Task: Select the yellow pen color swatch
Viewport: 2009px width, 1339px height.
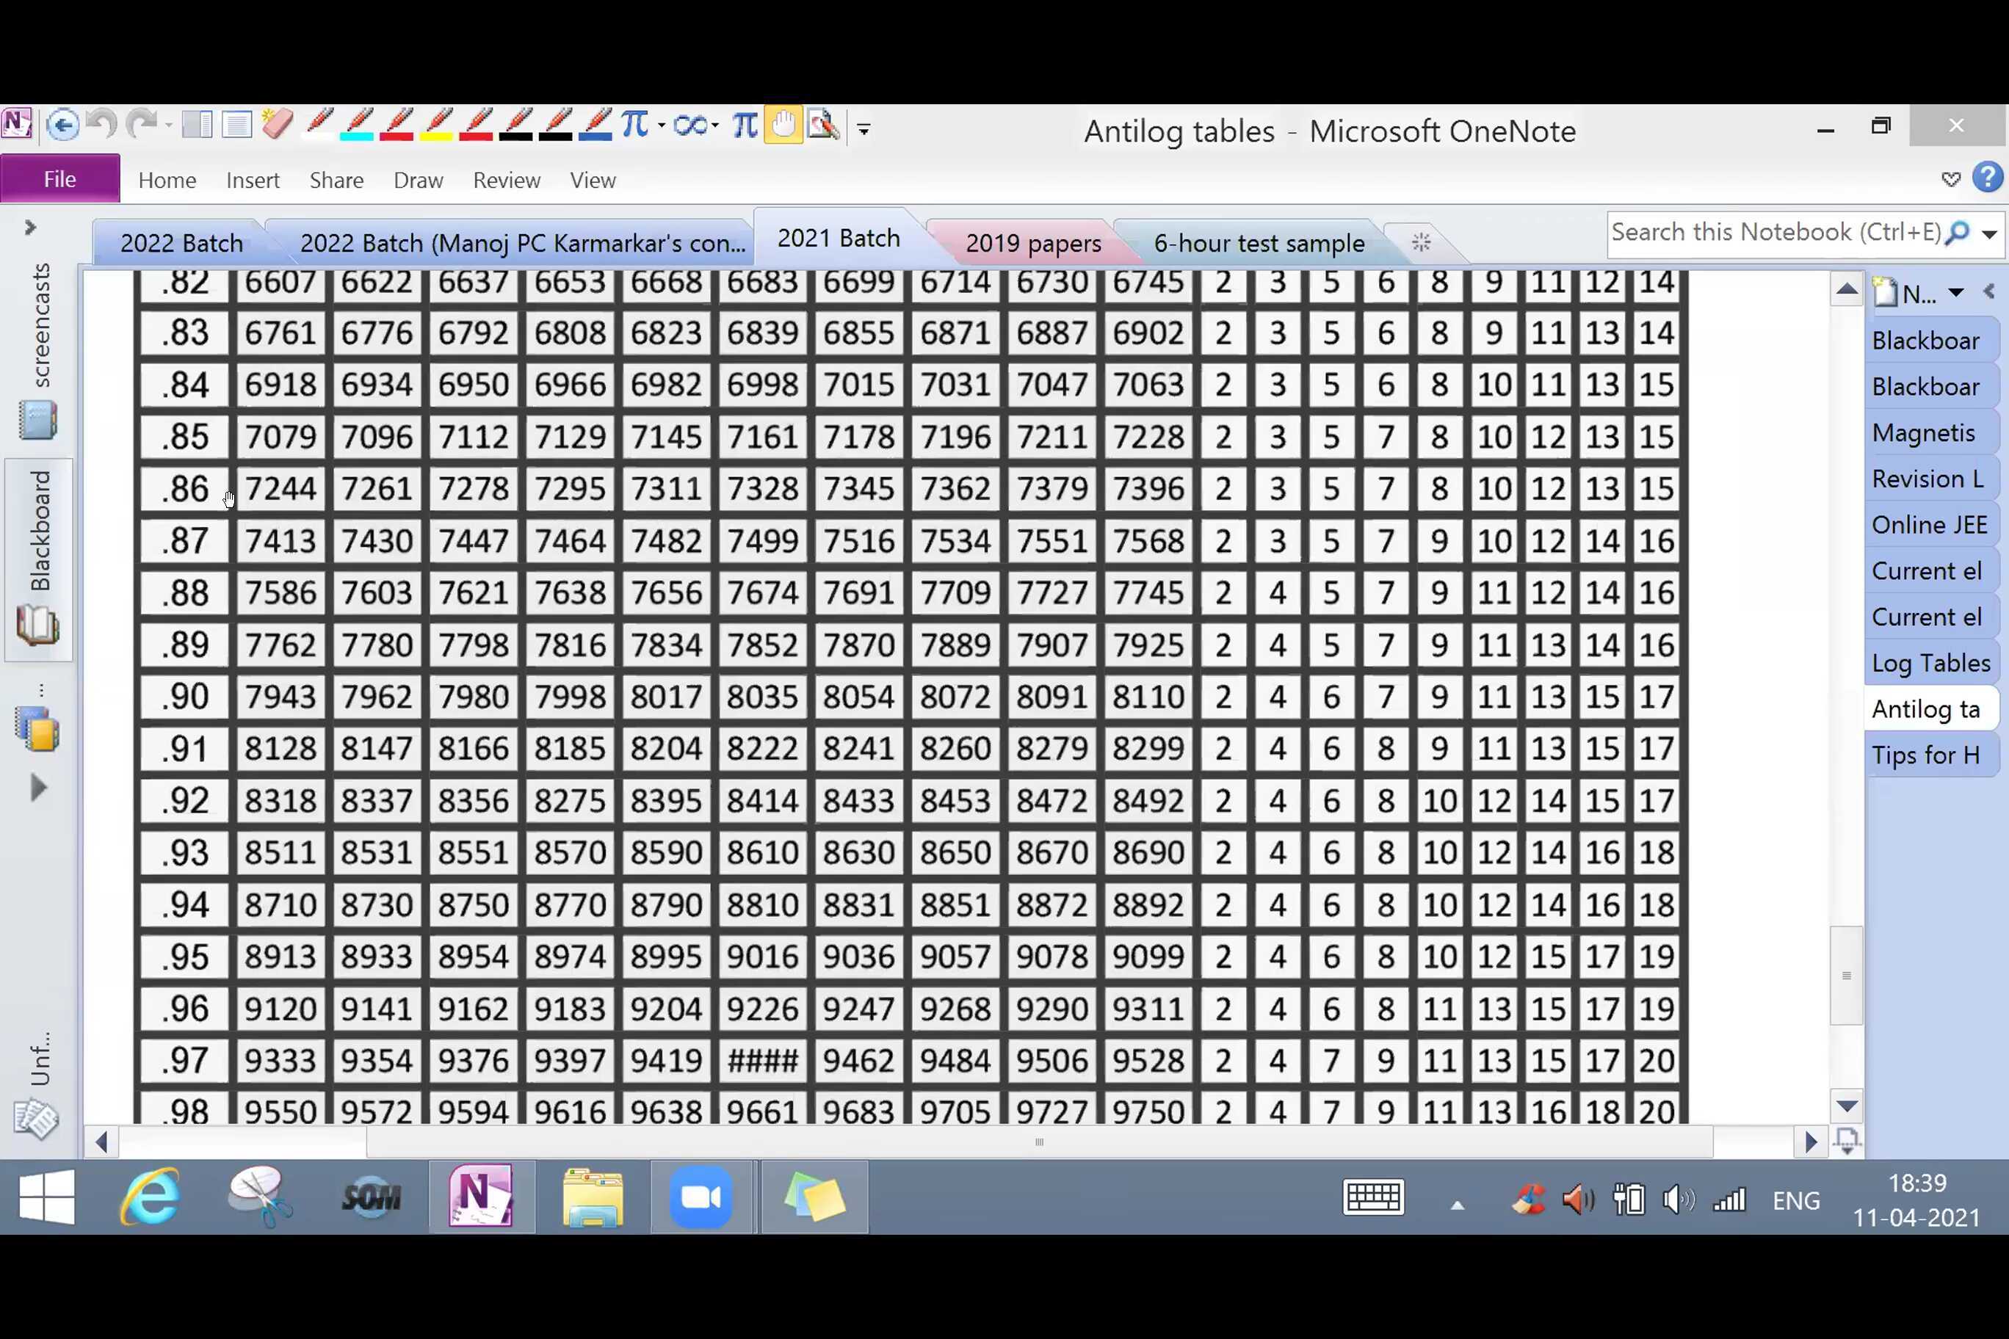Action: pos(436,126)
